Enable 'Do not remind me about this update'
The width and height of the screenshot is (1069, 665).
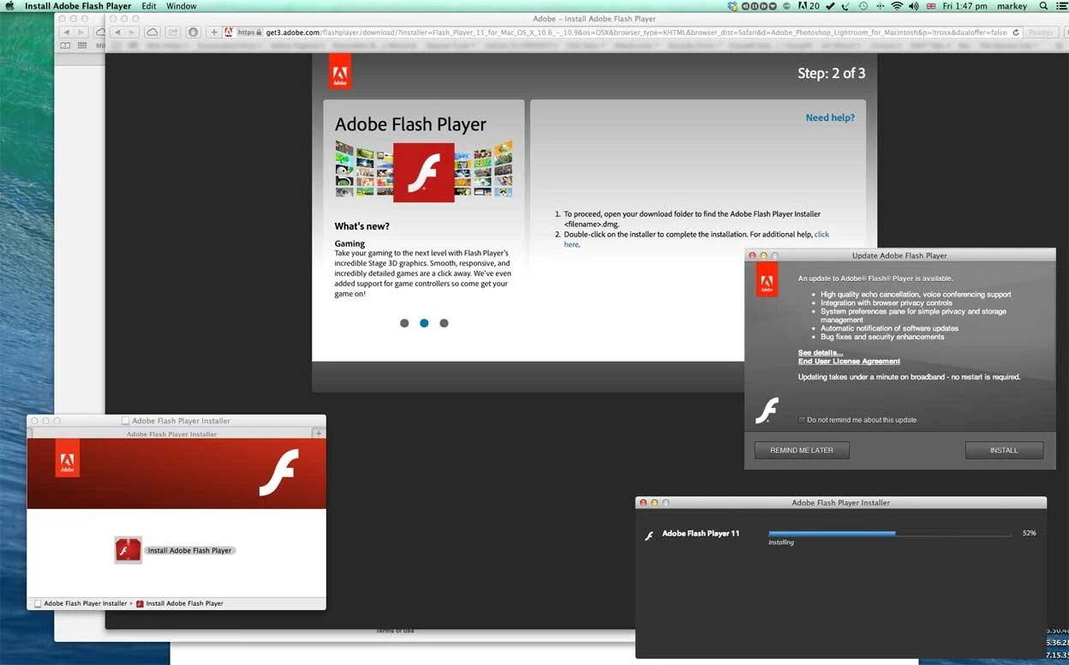coord(802,420)
